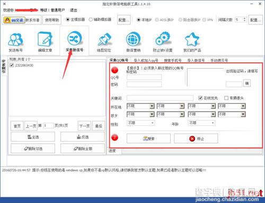Click the 搜索 search button
The height and width of the screenshot is (203, 265).
[148, 139]
